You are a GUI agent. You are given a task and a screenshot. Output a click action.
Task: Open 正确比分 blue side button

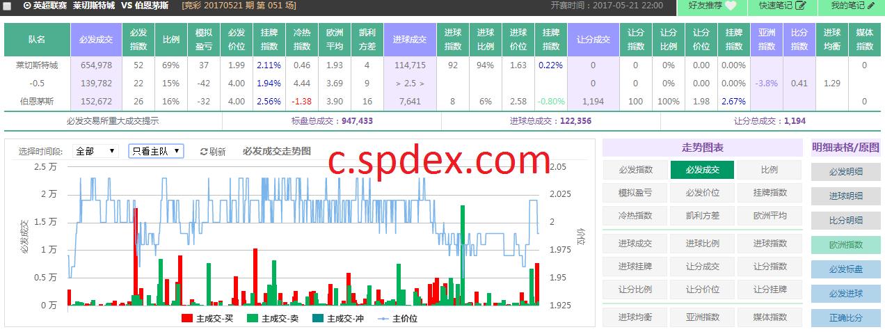click(845, 317)
